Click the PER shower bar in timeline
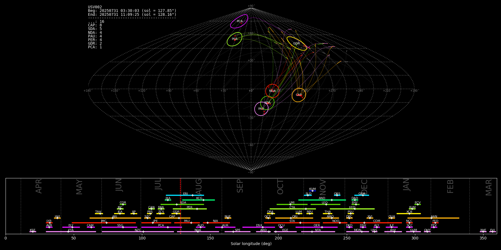501x250 pixels. (x=190, y=209)
